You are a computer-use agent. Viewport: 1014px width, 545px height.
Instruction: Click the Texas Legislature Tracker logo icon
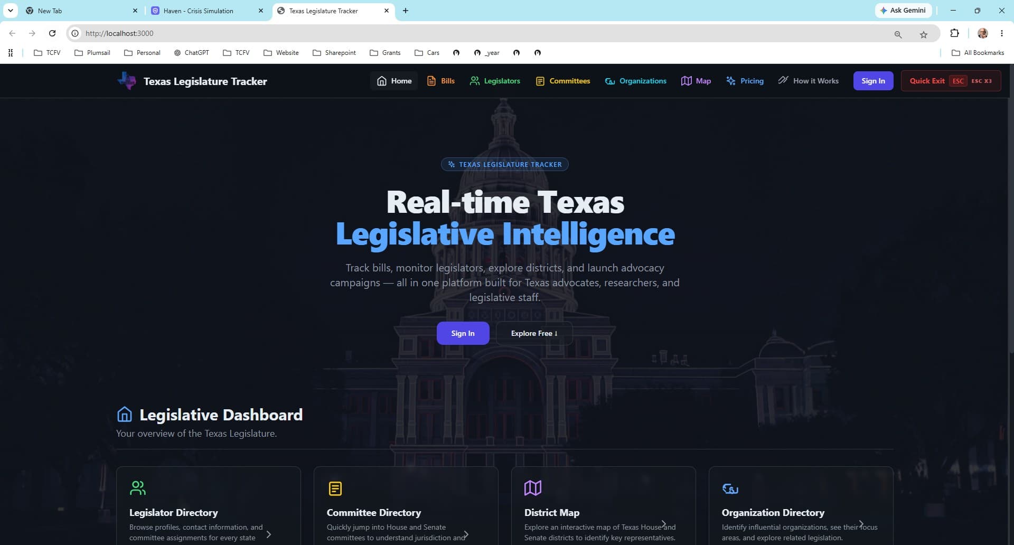[127, 81]
